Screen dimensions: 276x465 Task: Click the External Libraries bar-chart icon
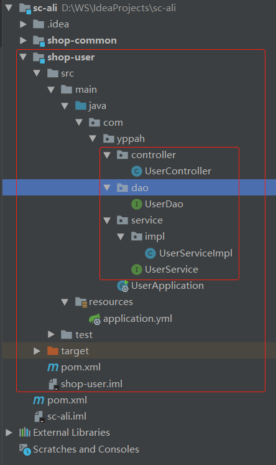pyautogui.click(x=25, y=433)
